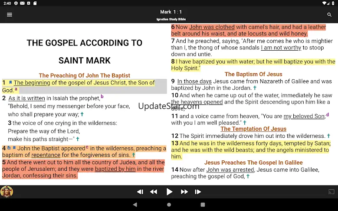Image resolution: width=338 pixels, height=211 pixels.
Task: Tap 'THE GOSPEL ACCORDING TO' title text
Action: tap(85, 42)
